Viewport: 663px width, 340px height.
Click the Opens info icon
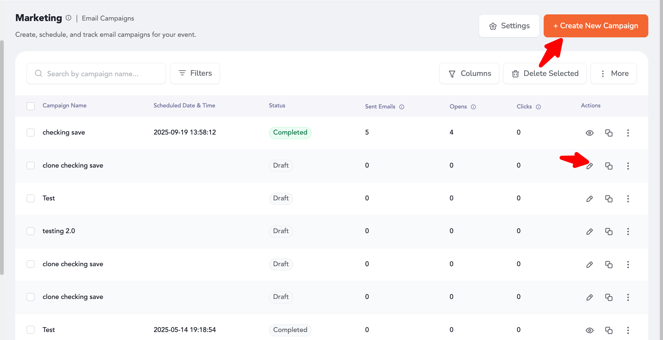tap(473, 107)
